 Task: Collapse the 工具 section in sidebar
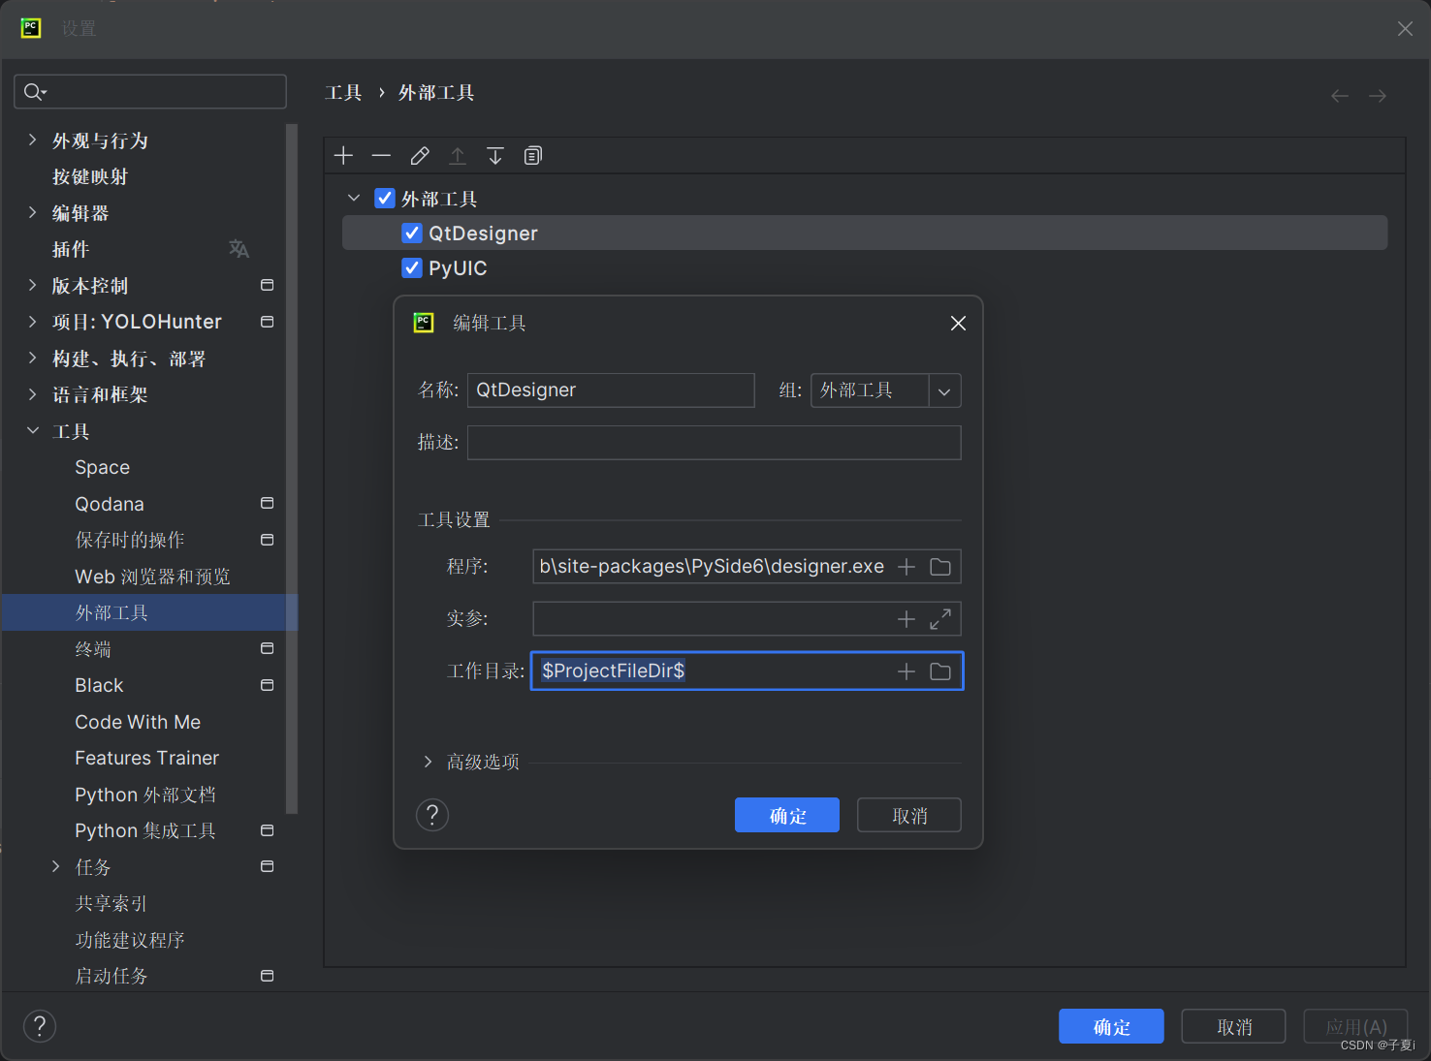33,431
